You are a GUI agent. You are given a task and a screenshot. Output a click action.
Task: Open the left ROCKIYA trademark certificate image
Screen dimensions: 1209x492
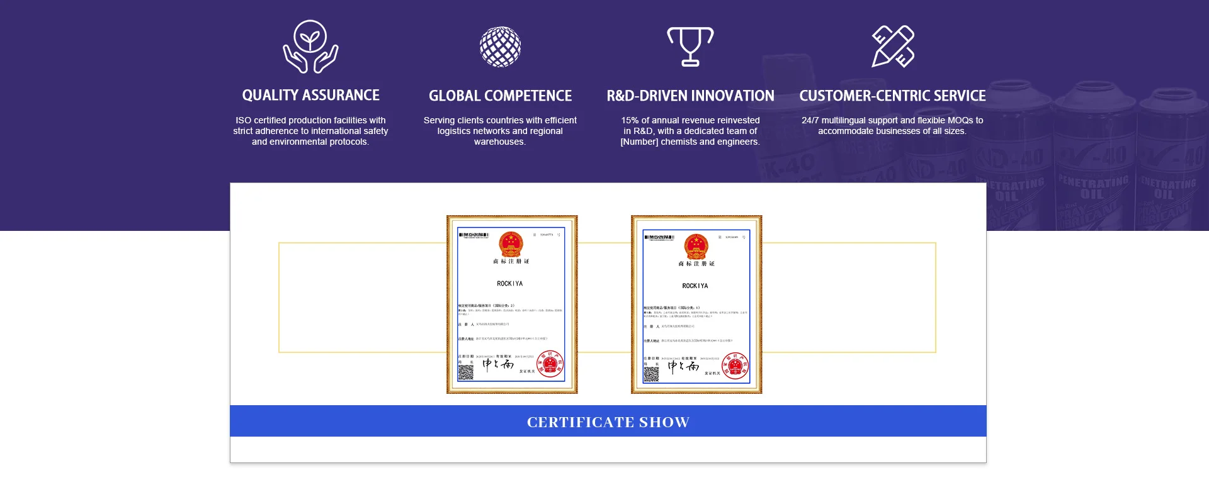click(512, 305)
